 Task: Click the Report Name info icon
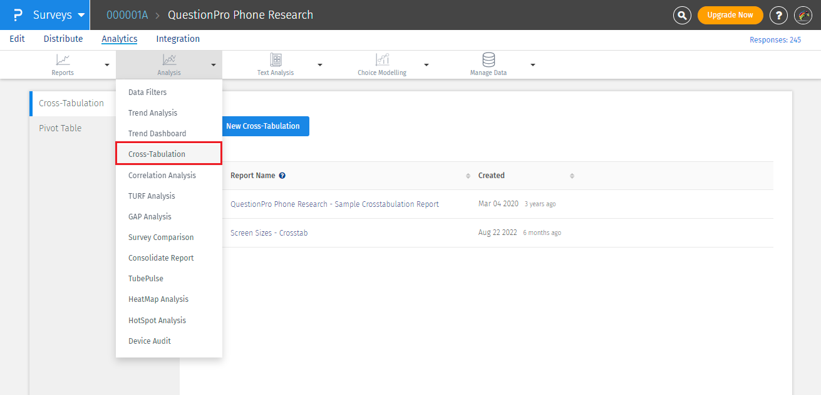282,176
